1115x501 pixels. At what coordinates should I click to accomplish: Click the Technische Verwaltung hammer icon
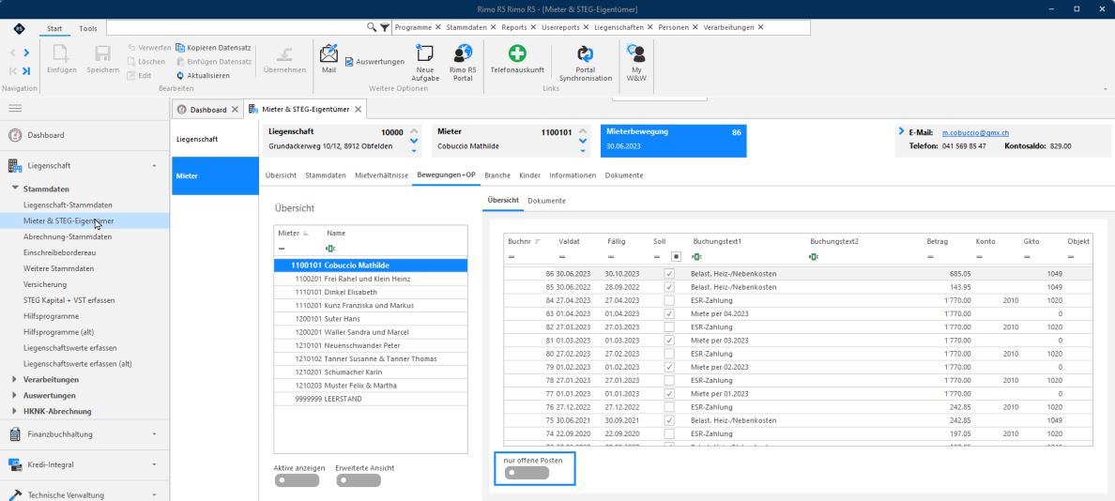coord(15,495)
